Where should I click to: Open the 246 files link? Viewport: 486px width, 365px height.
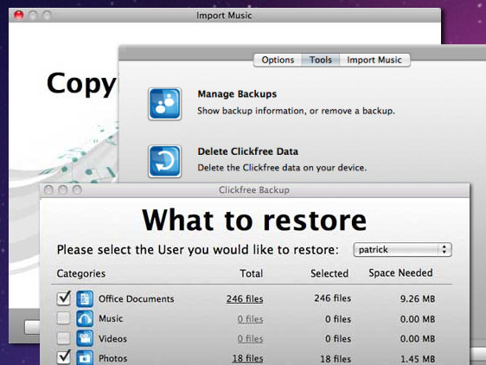pyautogui.click(x=245, y=298)
